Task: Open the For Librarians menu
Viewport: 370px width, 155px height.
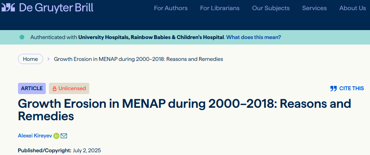Action: tap(220, 8)
